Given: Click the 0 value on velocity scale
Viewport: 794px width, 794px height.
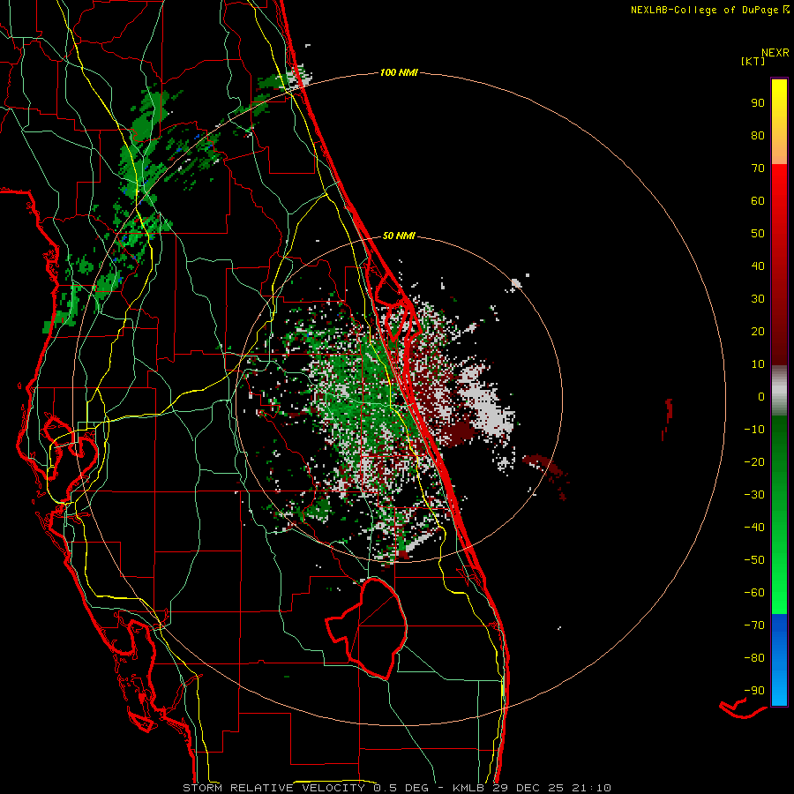Looking at the screenshot, I should [761, 397].
